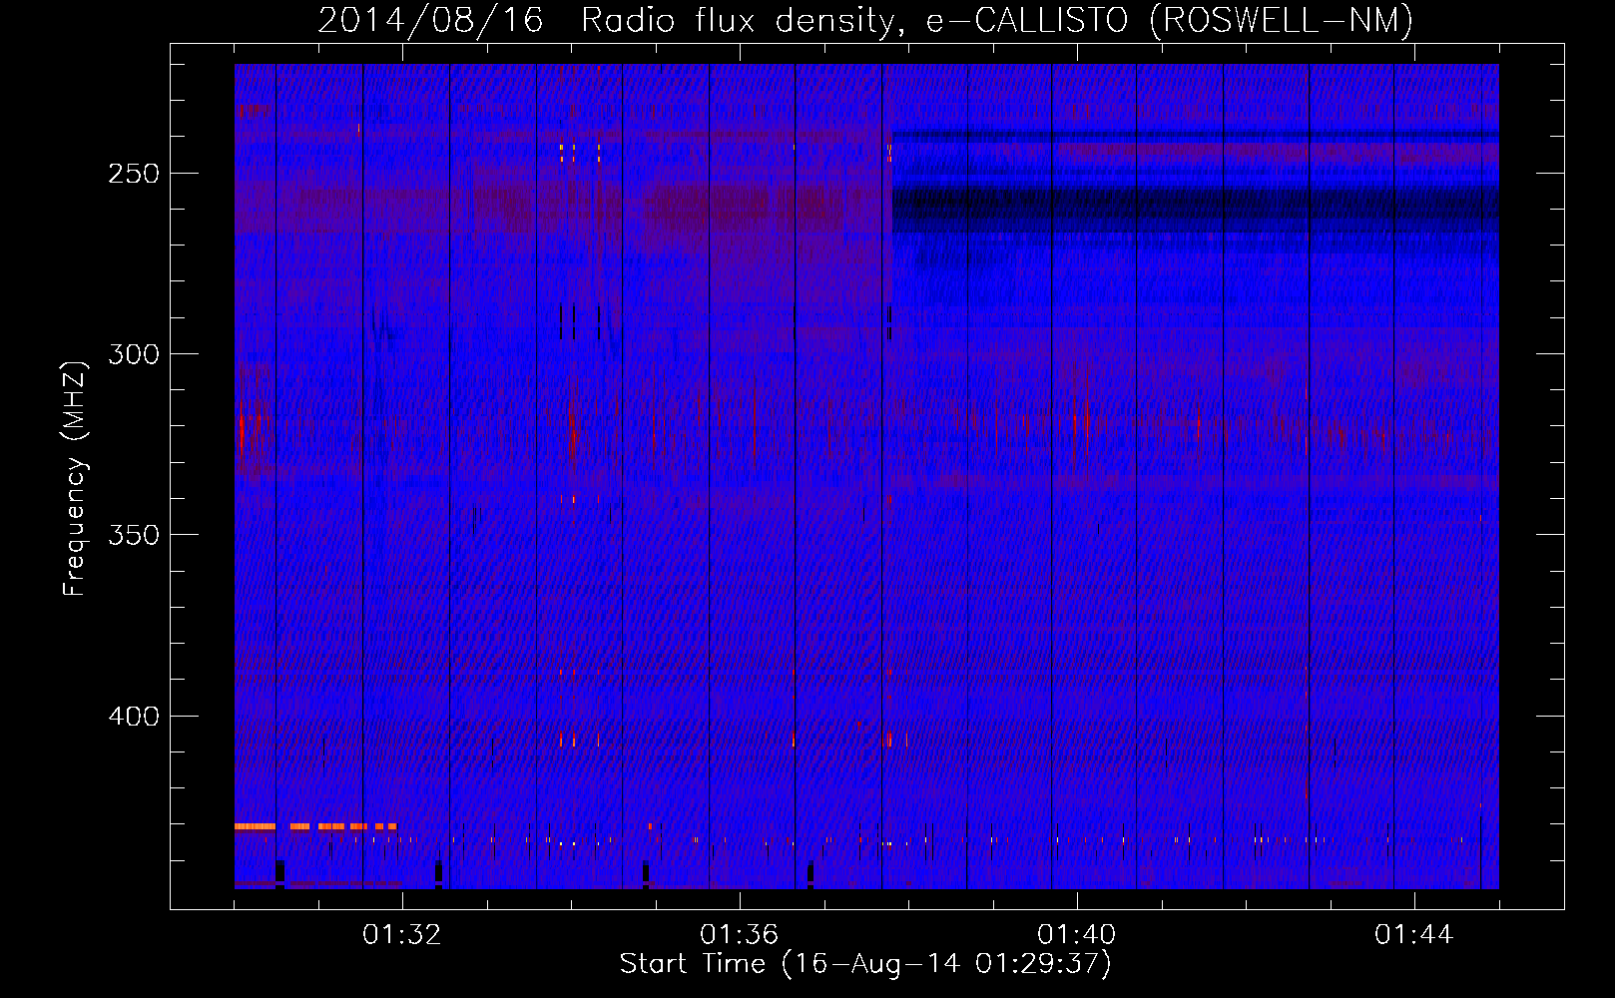
Task: Click the 'Start Time (16-Aug-14 01:29:37)' label
Action: point(865,964)
